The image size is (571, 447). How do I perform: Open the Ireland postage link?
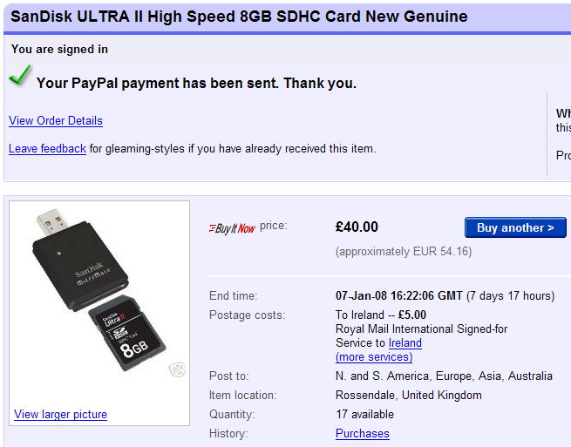405,343
